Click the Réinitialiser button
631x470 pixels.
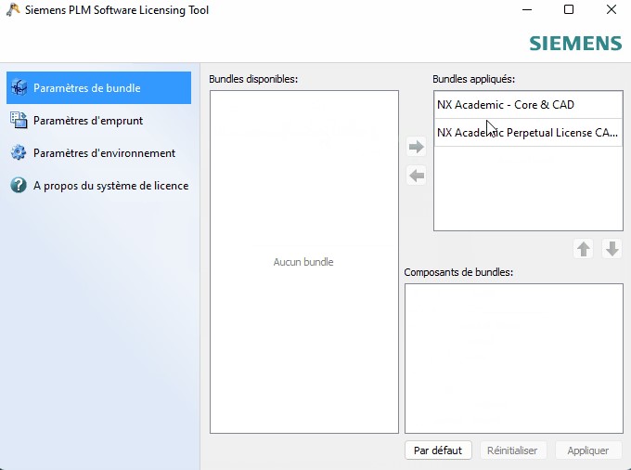512,450
